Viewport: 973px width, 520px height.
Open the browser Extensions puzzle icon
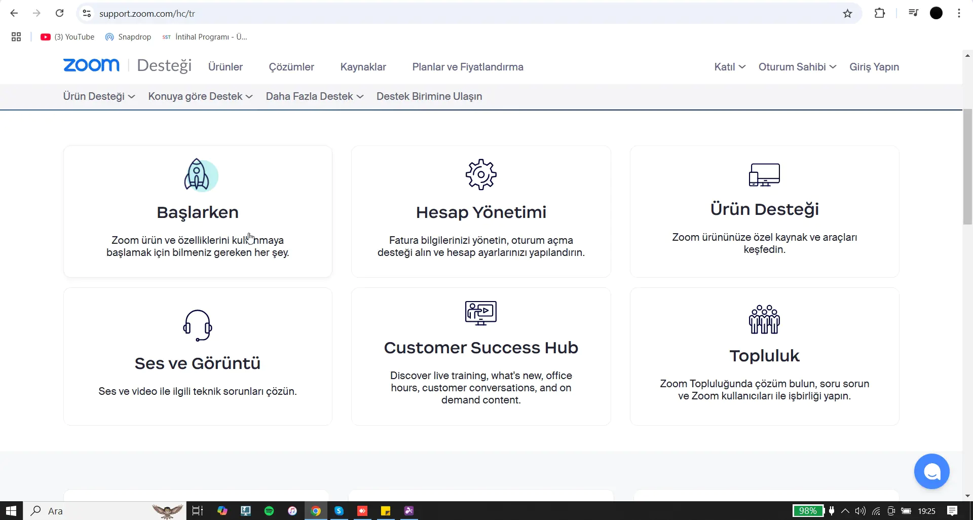(x=880, y=14)
